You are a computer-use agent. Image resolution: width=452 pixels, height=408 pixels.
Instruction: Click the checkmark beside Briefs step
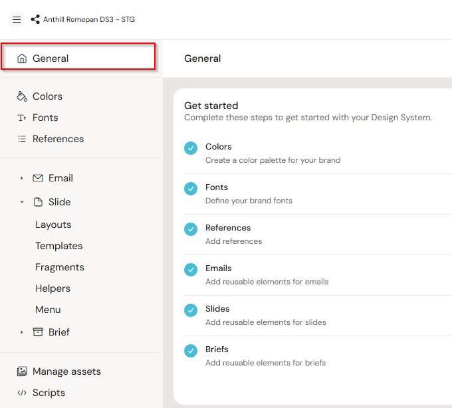(x=191, y=351)
